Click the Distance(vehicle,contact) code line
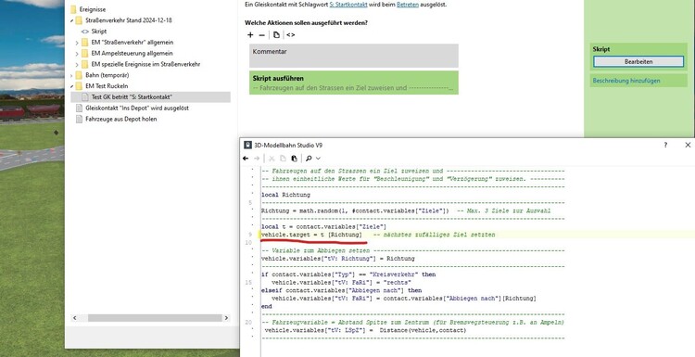 [365, 330]
